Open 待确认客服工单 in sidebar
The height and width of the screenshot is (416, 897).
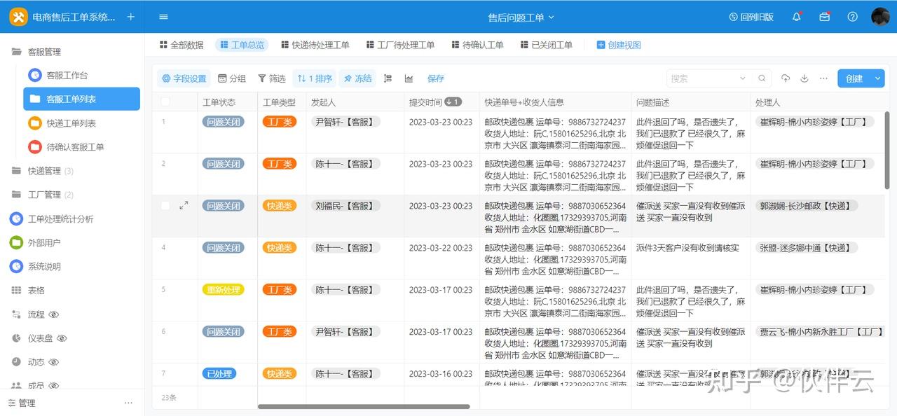point(75,147)
